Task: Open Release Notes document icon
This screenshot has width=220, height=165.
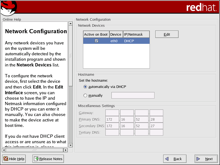Action: tap(36, 159)
